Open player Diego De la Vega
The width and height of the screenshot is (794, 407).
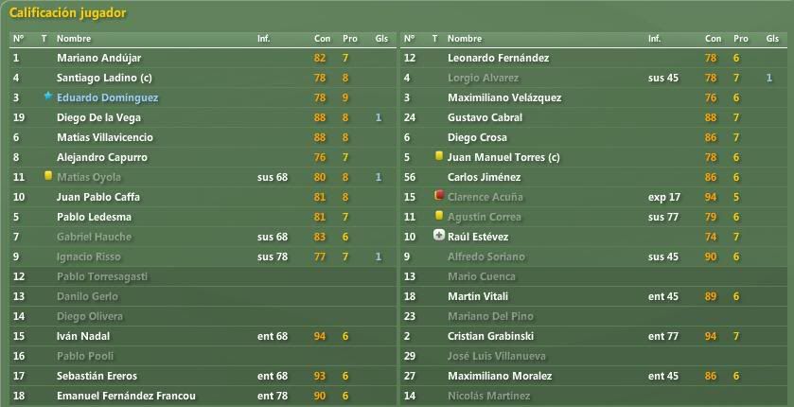(98, 117)
